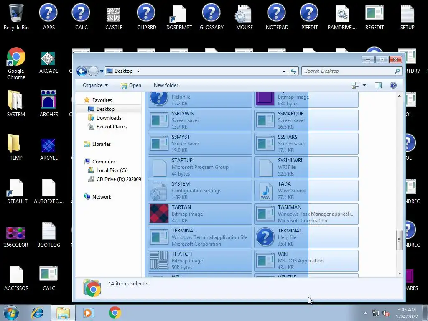Image resolution: width=428 pixels, height=321 pixels.
Task: Select the REGEDIT desktop icon
Action: click(x=374, y=17)
